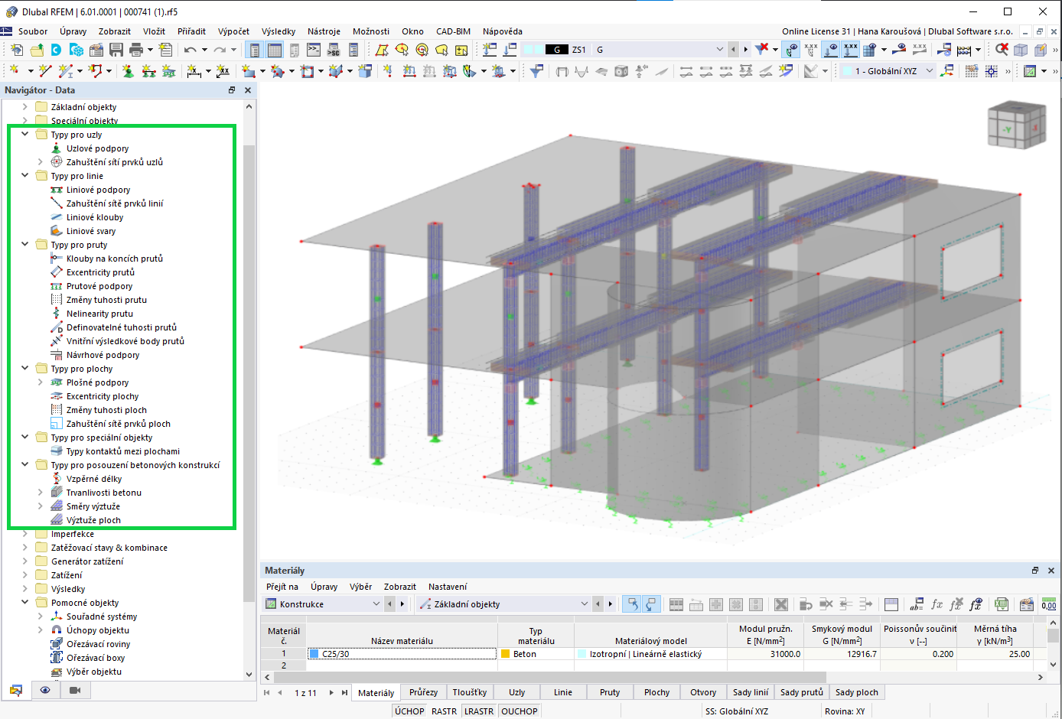Save the model with the floppy disk icon
1062x719 pixels.
click(x=116, y=50)
